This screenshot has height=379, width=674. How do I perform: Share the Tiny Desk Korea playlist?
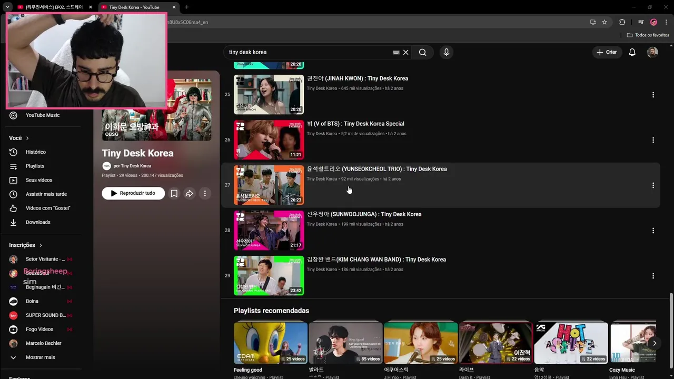tap(189, 193)
